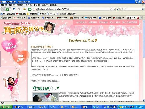Viewport: 145px width, 109px height.
Task: Open the folder taskbar group 3 W.
Action: point(65,107)
